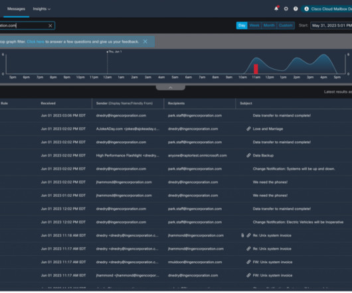Select the Day time range
The width and height of the screenshot is (352, 293).
point(242,25)
